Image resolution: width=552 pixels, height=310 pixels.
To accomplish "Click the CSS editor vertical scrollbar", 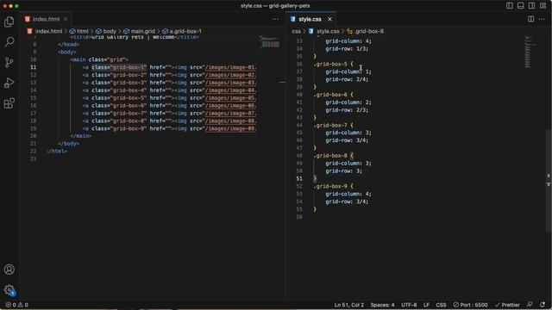I will pyautogui.click(x=549, y=181).
